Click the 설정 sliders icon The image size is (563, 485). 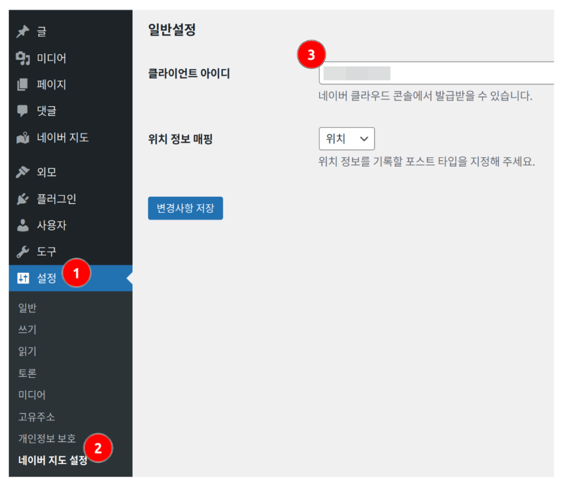point(23,278)
